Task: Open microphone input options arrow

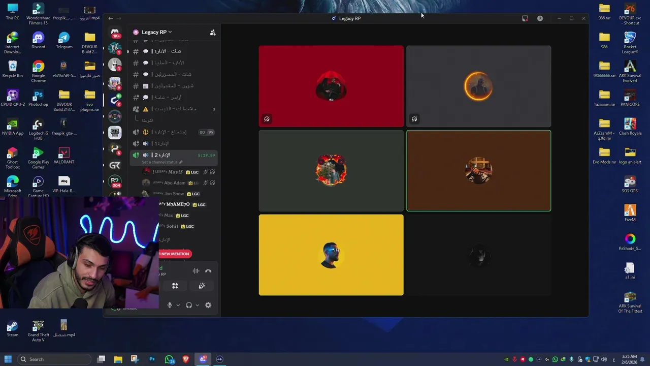Action: (x=178, y=305)
